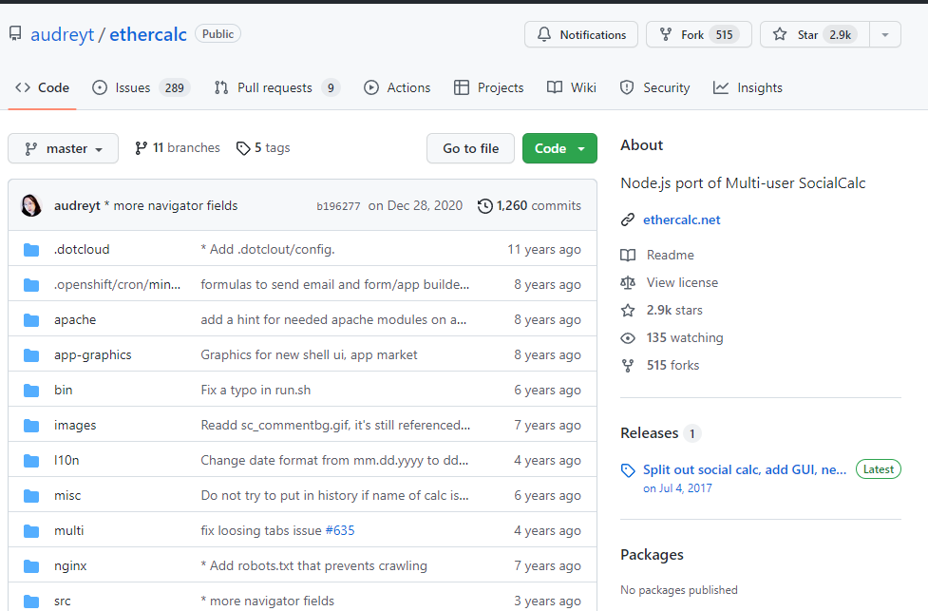Click the '11 years ago' timestamp for .dotcloud

[544, 249]
